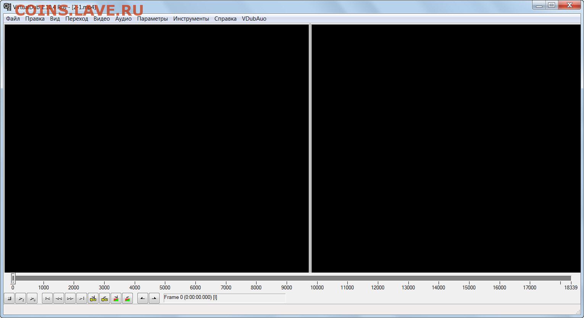Click the Stop playback button
Viewport: 584px width, 318px height.
[x=9, y=299]
